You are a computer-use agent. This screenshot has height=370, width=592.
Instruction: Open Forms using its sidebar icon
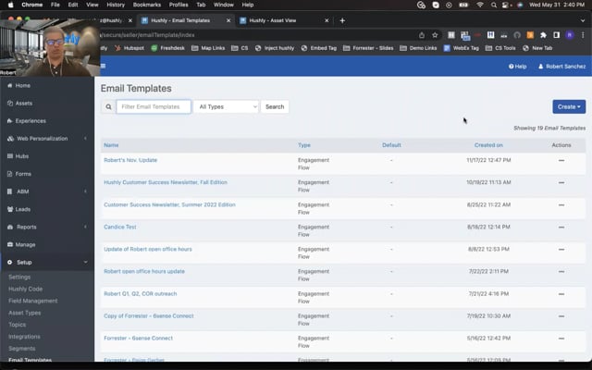tap(9, 174)
